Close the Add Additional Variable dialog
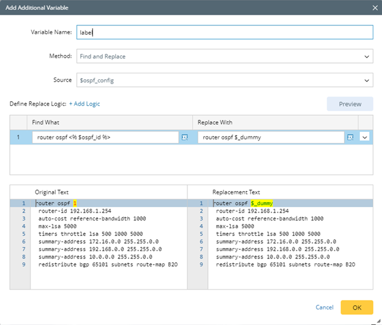The height and width of the screenshot is (325, 382). click(x=375, y=7)
